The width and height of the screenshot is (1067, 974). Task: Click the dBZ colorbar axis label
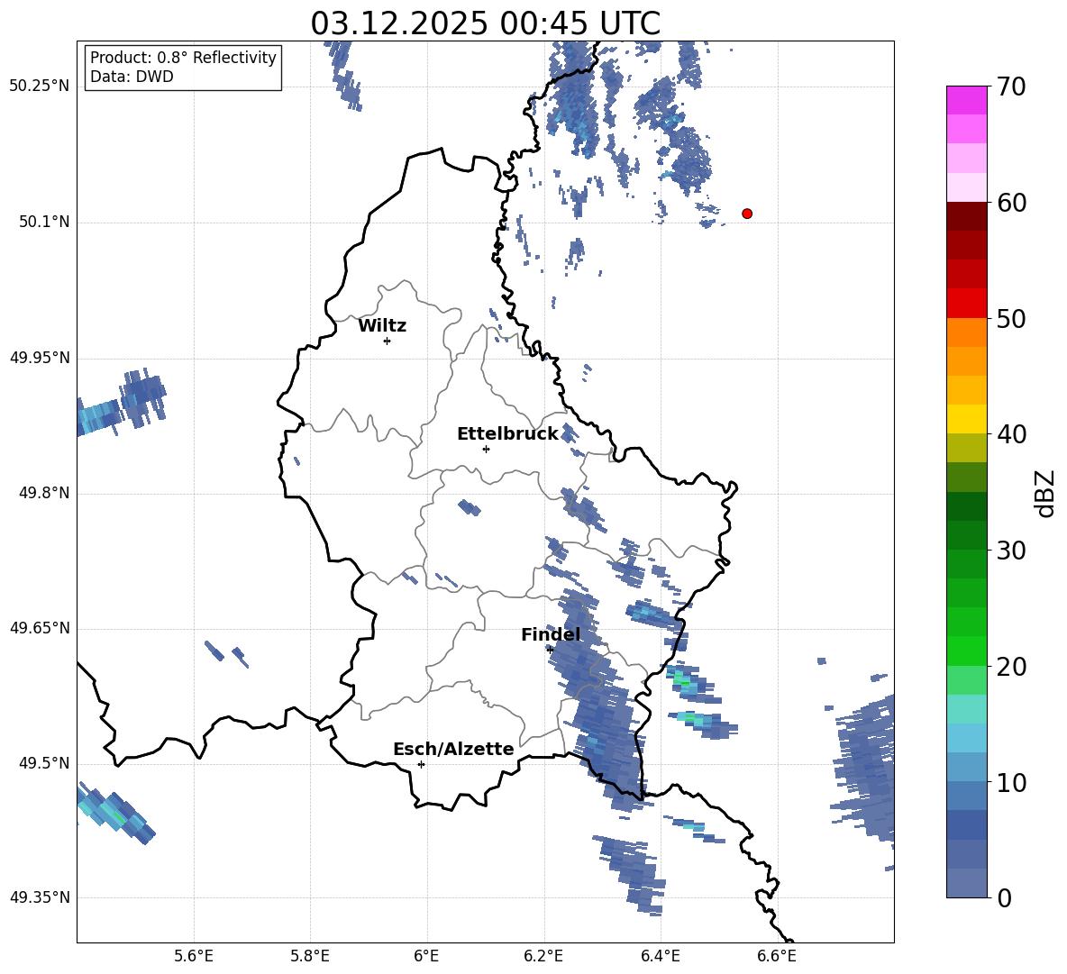(x=1044, y=493)
